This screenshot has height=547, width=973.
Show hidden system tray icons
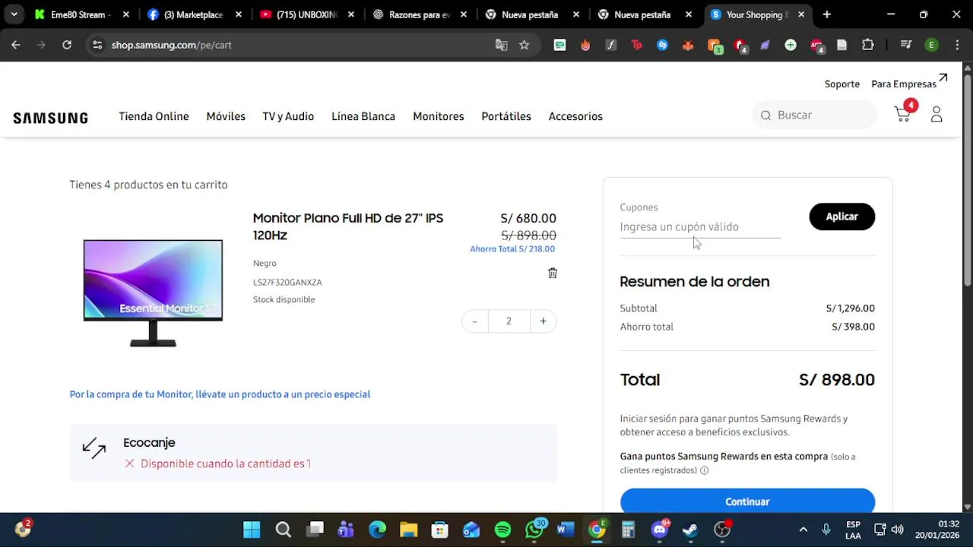click(x=803, y=530)
